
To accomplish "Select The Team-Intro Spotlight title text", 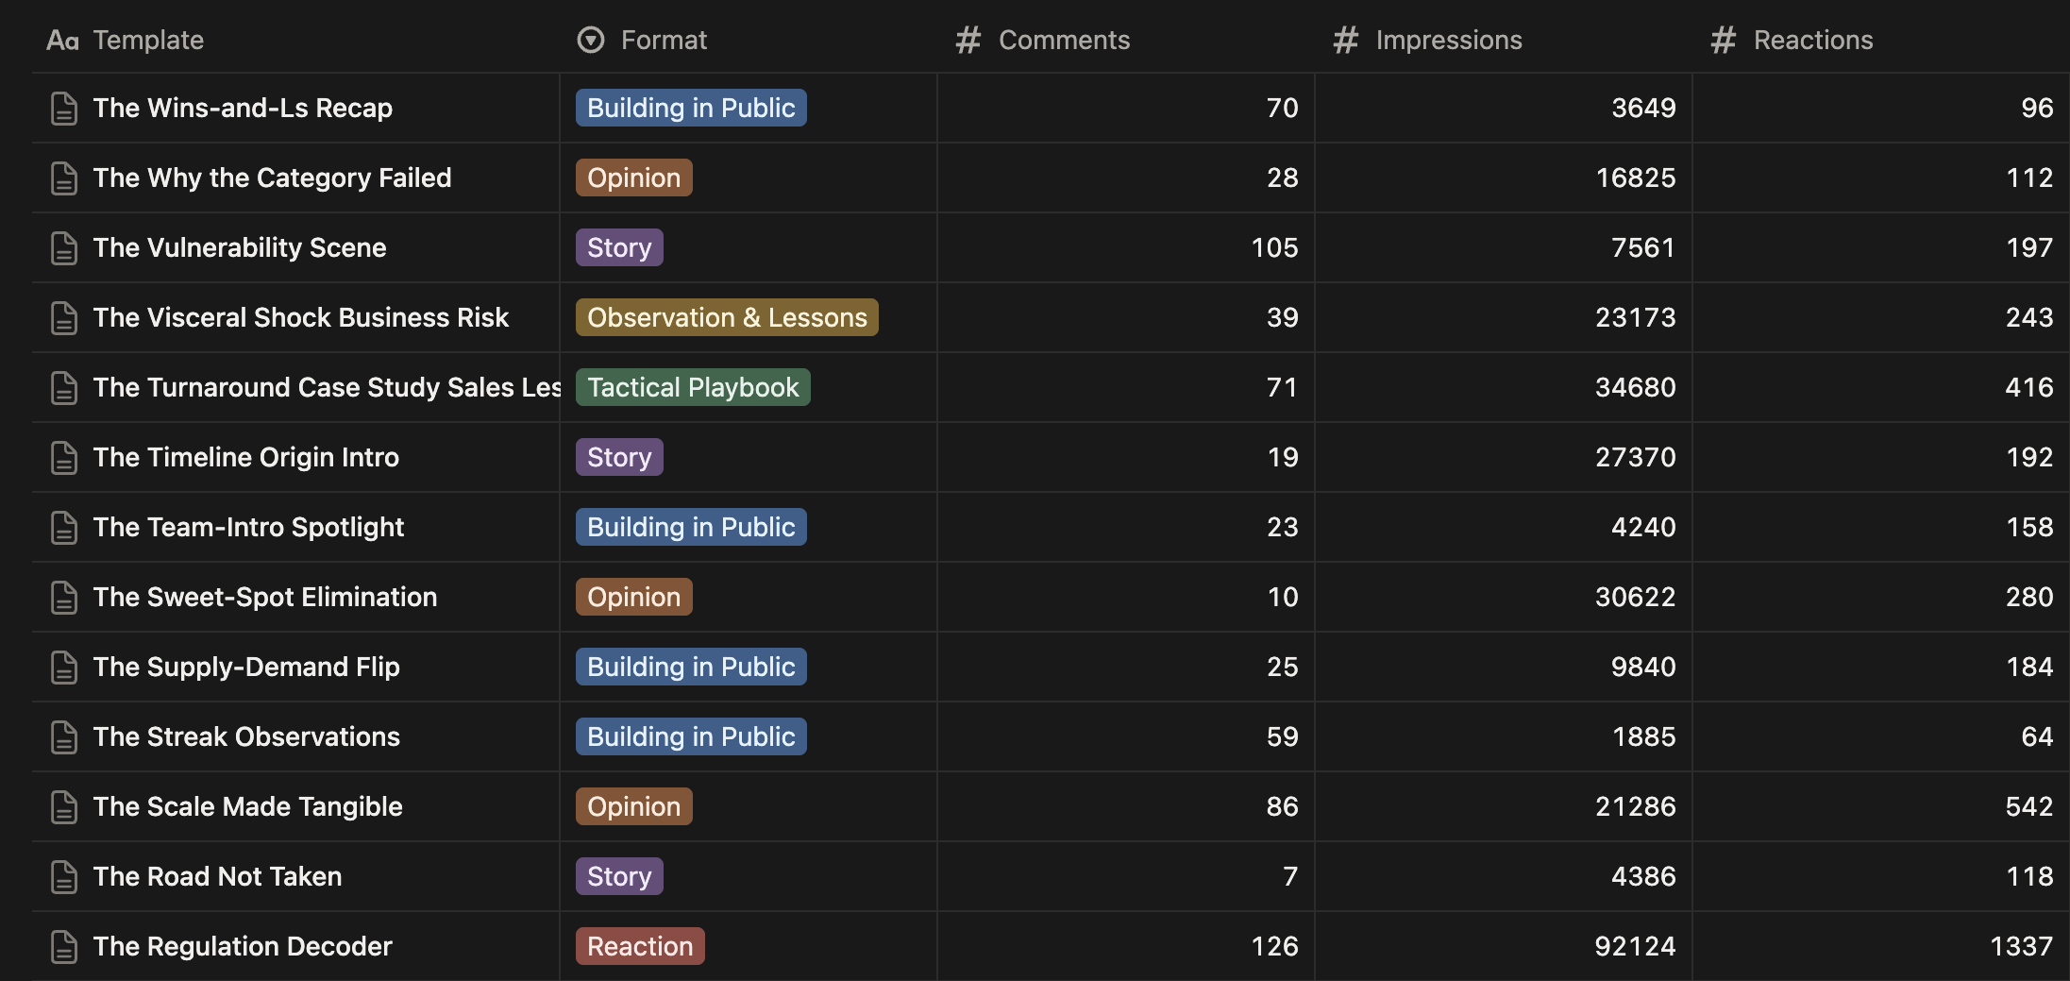I will click(248, 527).
